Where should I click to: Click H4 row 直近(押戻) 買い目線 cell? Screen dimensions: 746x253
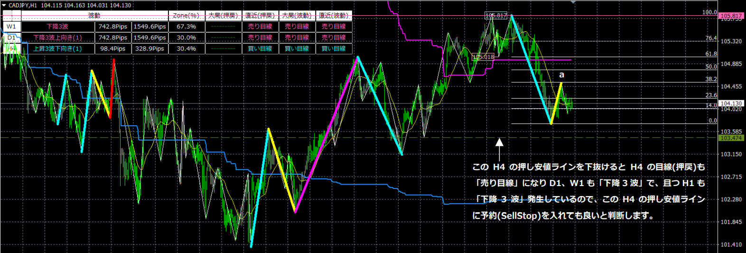(x=260, y=48)
